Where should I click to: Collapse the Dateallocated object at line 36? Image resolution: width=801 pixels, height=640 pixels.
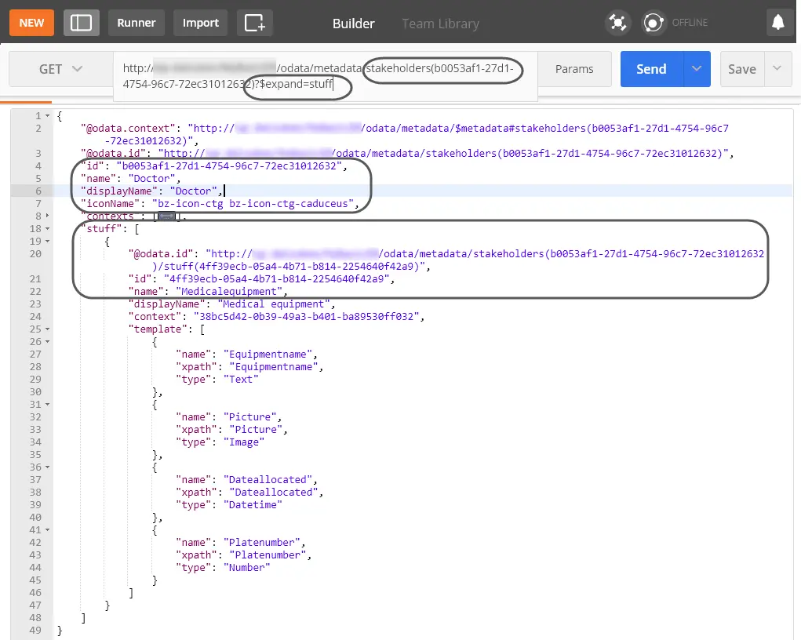(x=48, y=467)
